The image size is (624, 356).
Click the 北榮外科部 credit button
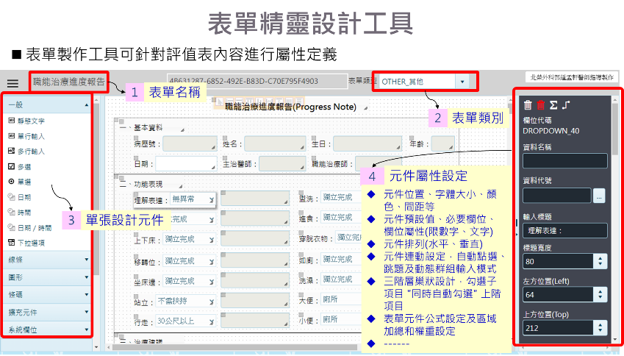(x=572, y=77)
